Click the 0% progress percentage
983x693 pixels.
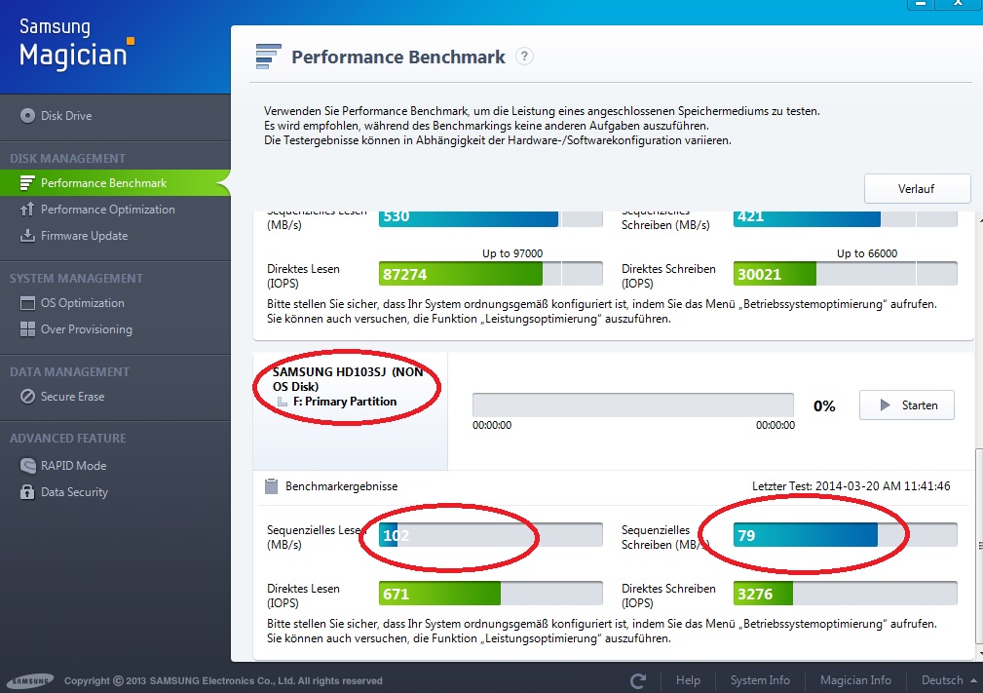tap(824, 406)
